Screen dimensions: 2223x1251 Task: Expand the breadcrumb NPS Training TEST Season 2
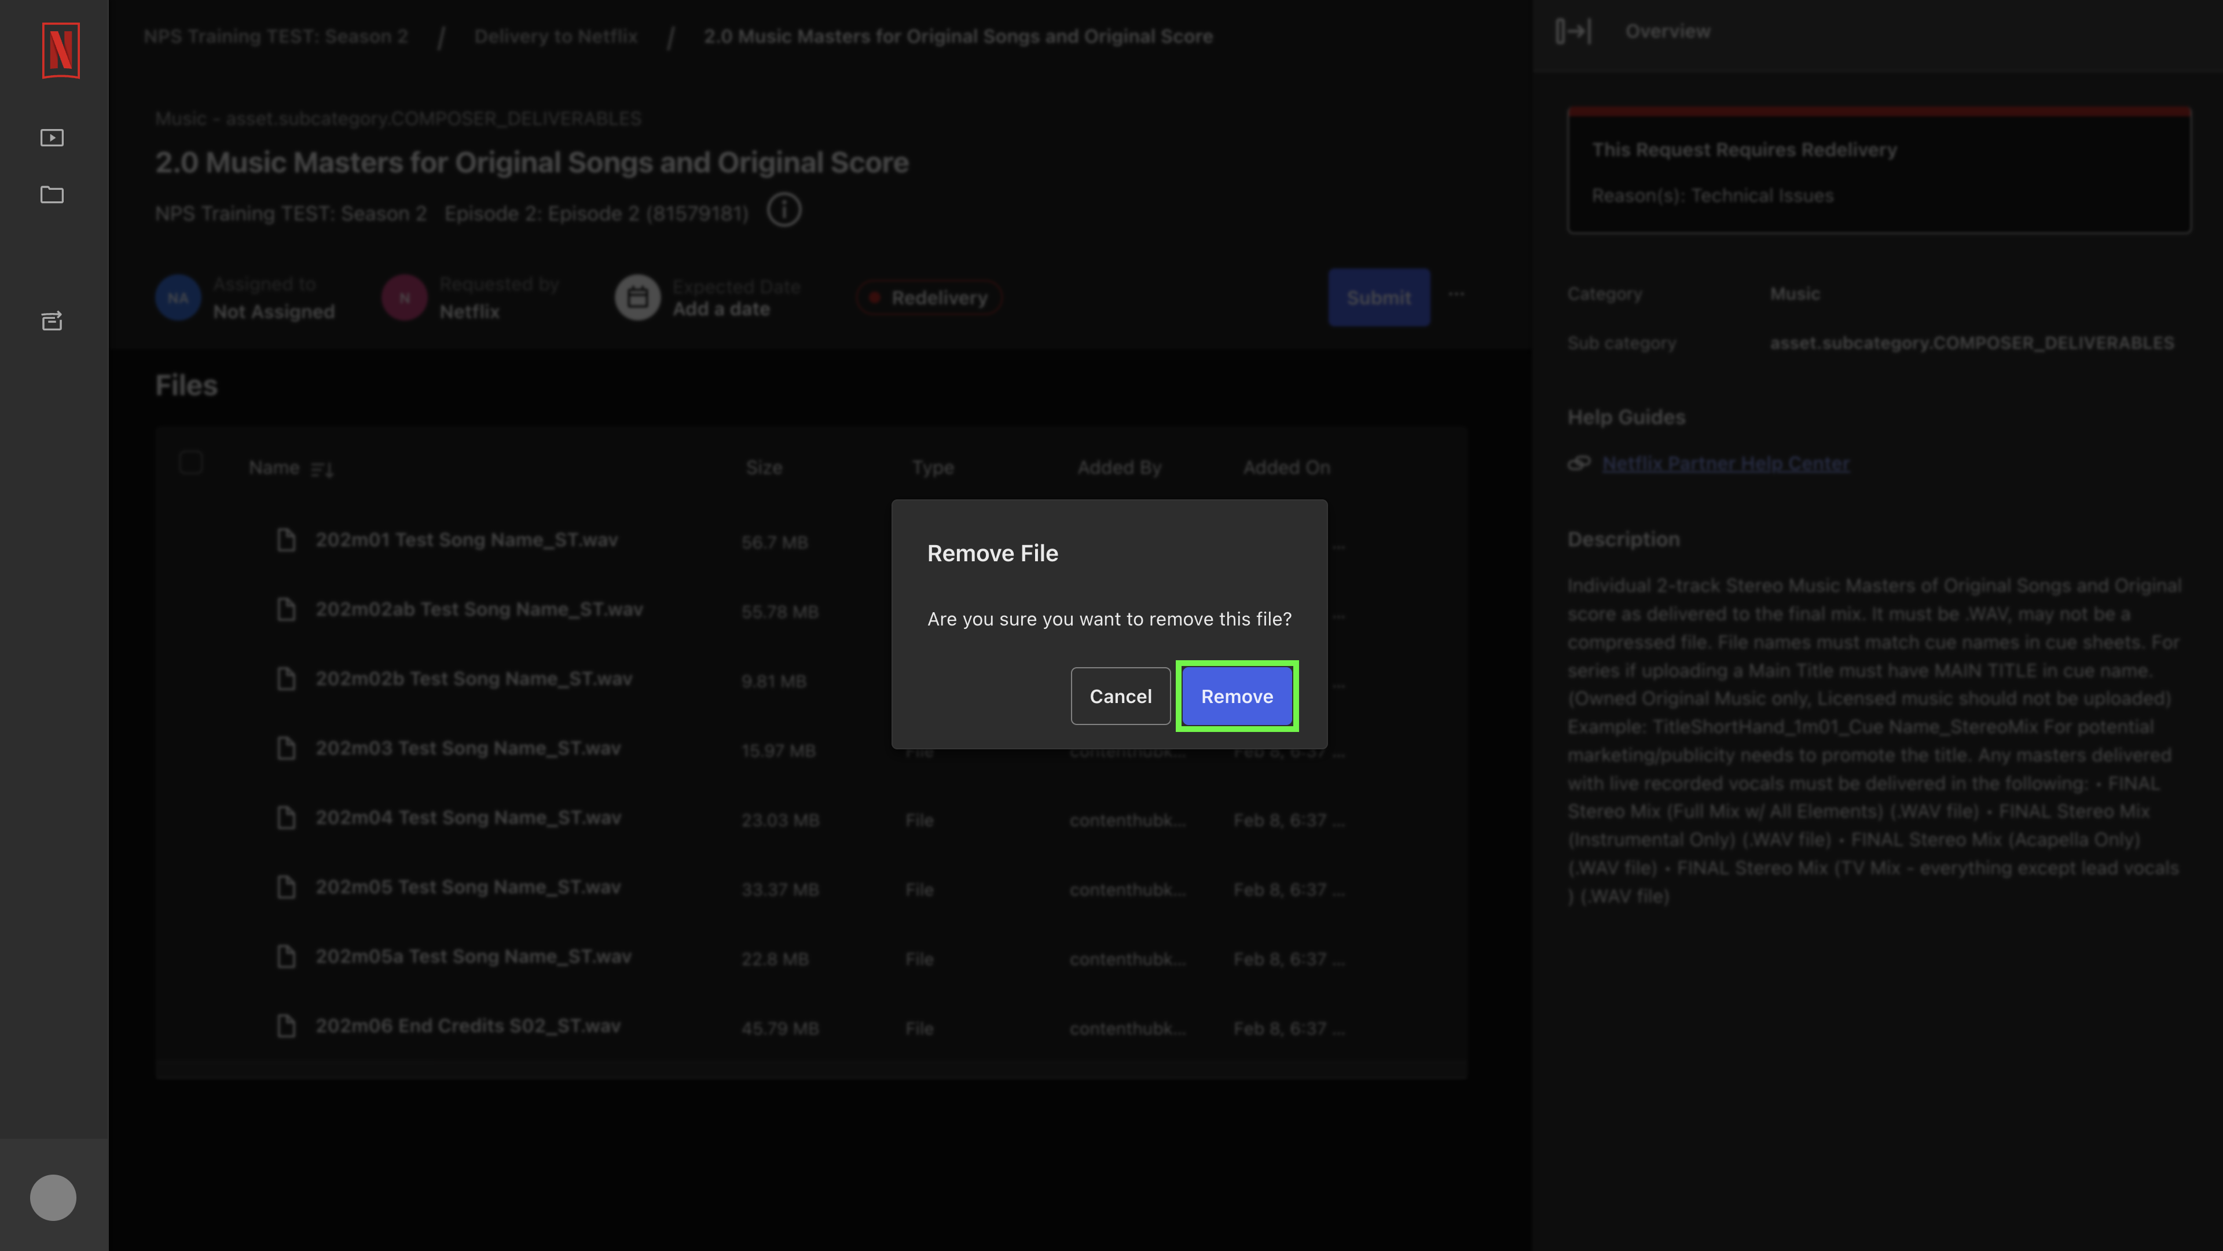[276, 36]
